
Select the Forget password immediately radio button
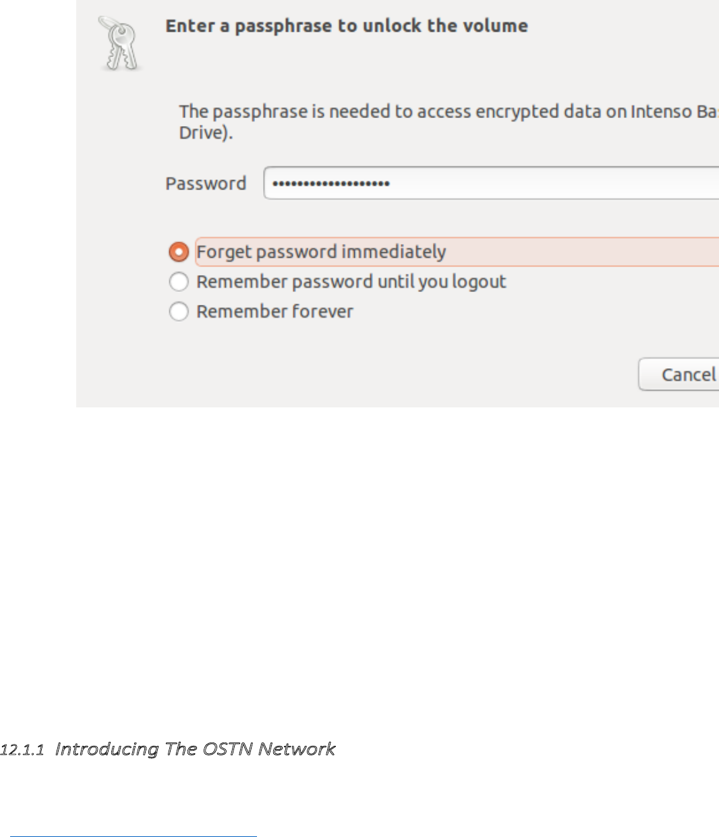point(179,252)
